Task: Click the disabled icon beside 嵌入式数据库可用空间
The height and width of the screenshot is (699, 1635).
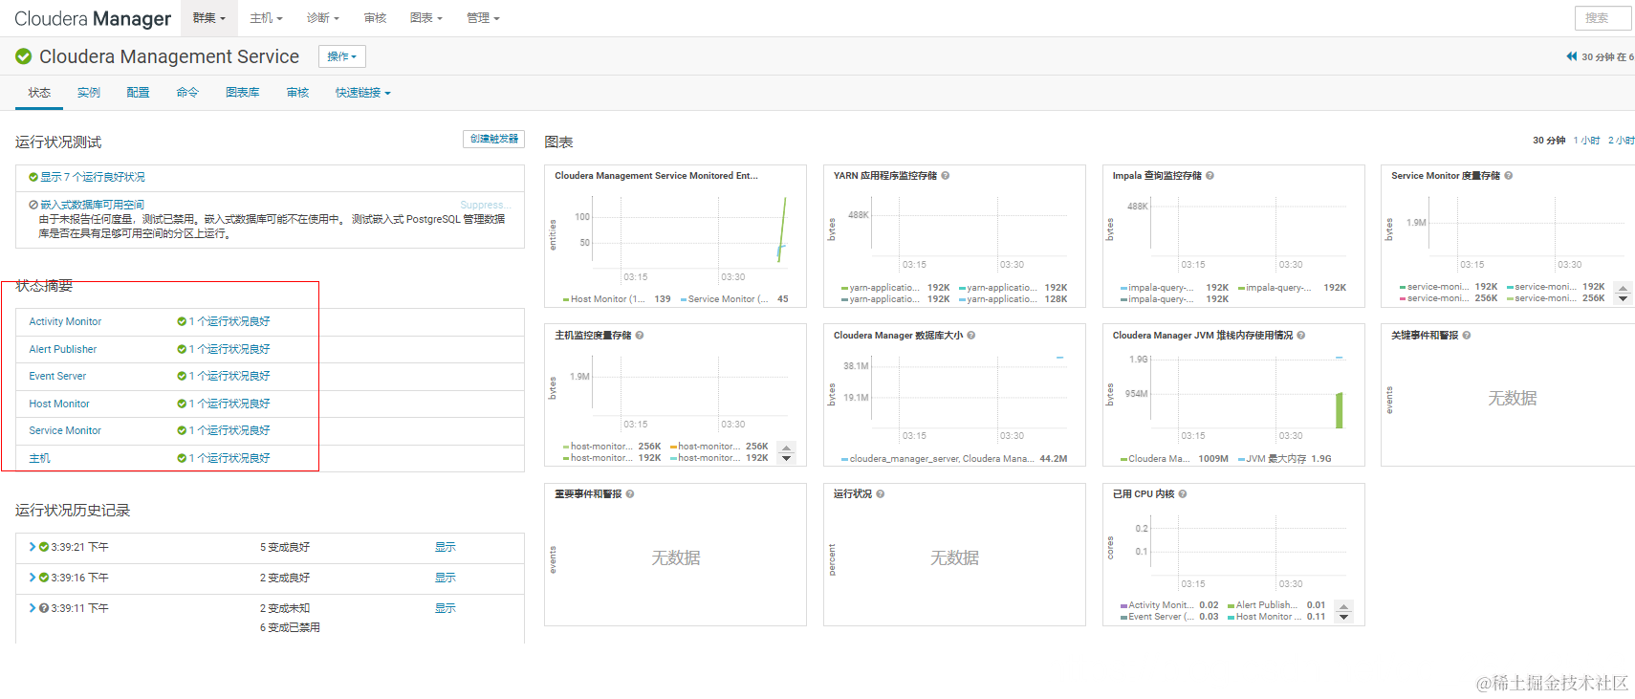Action: (33, 205)
